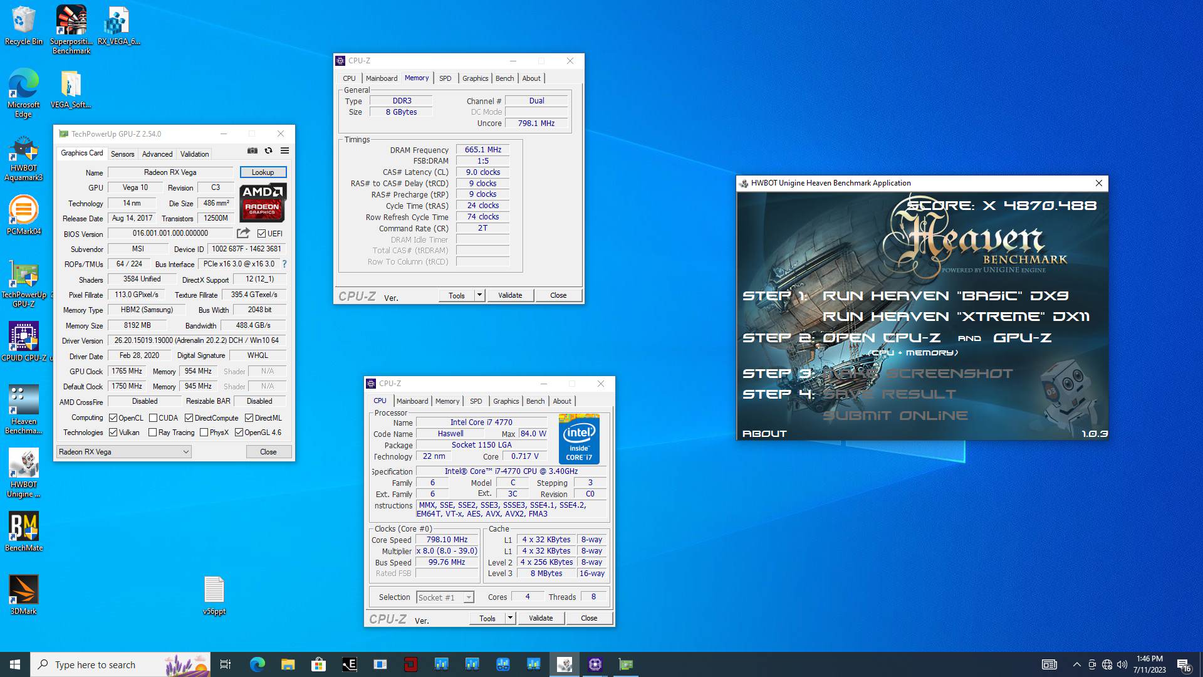This screenshot has height=677, width=1203.
Task: Select the HWBOT Aquamark3 desktop icon
Action: [24, 159]
